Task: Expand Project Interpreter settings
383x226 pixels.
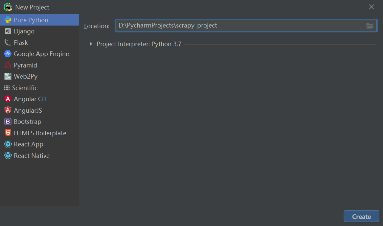Action: coord(91,44)
